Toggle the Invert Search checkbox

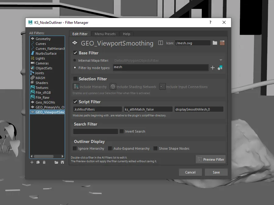[x=121, y=131]
